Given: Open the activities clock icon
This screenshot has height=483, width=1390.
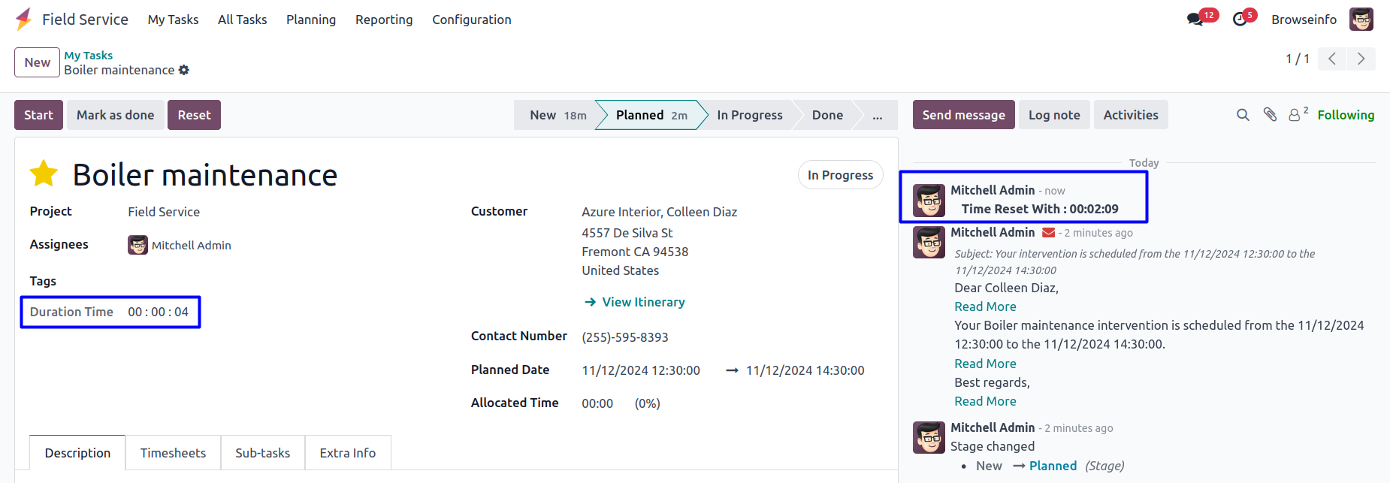Looking at the screenshot, I should click(x=1240, y=20).
